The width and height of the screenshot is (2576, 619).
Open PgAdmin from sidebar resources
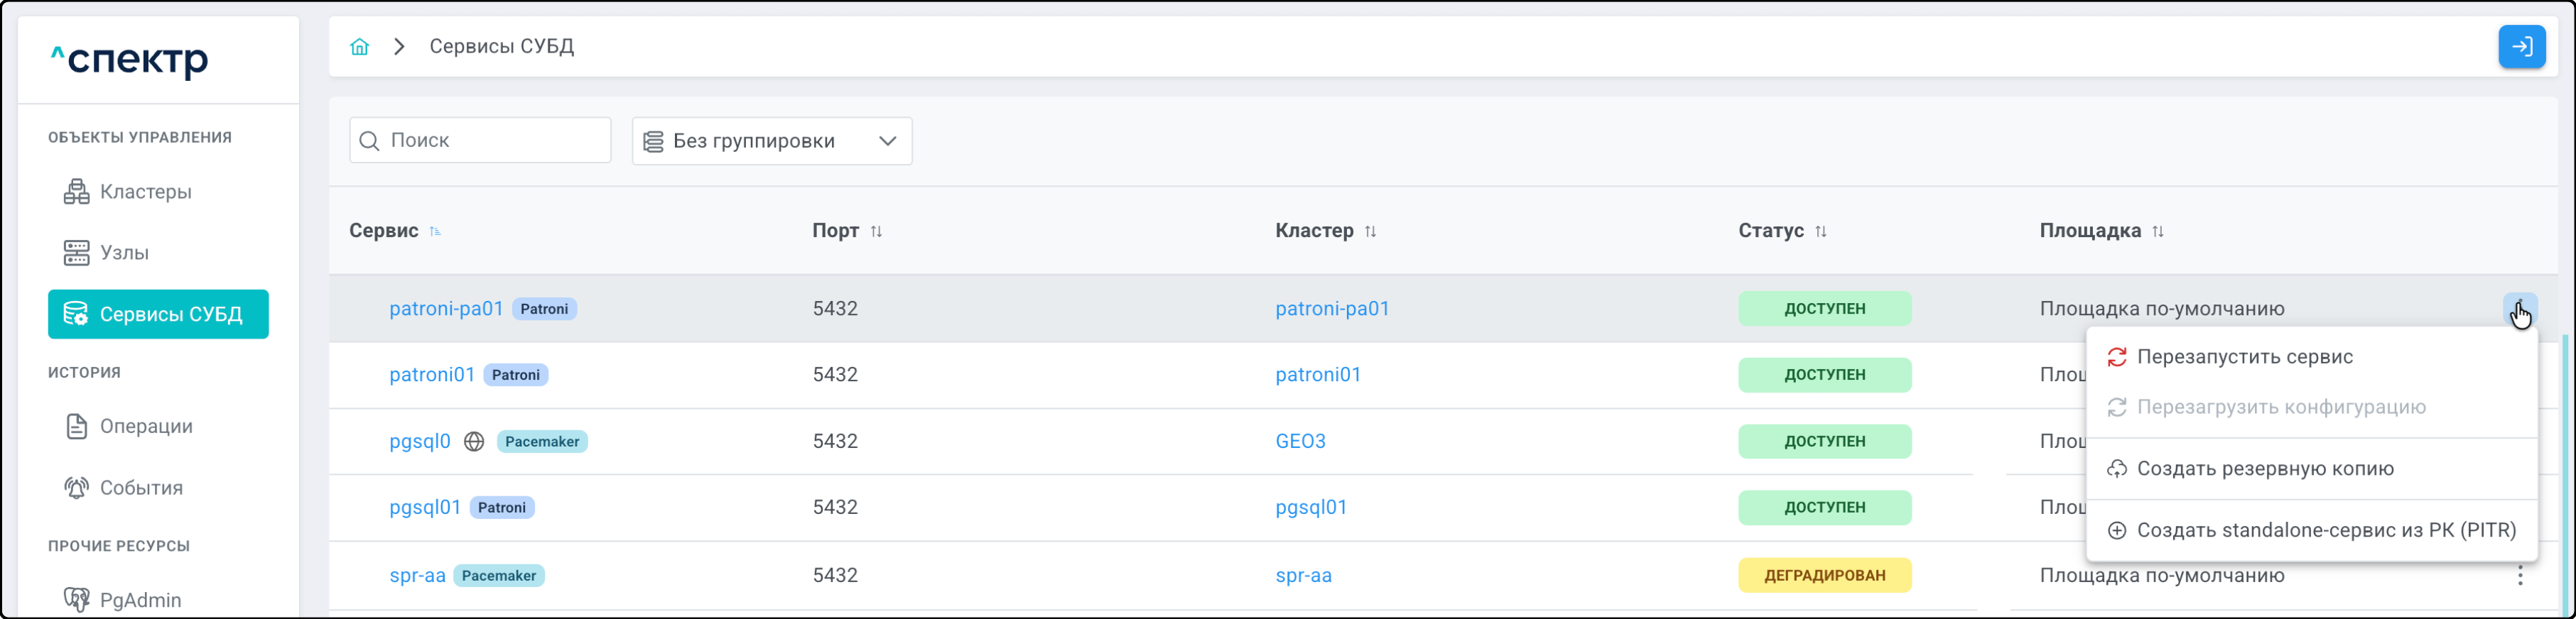tap(140, 600)
